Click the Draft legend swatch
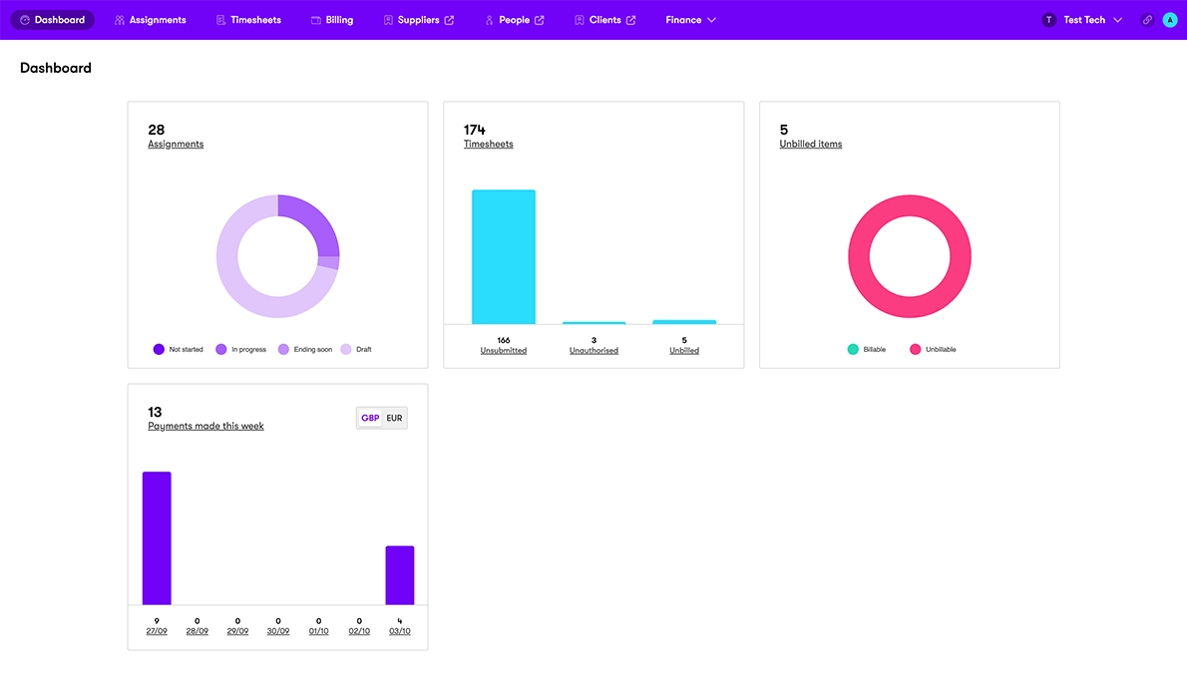 346,349
